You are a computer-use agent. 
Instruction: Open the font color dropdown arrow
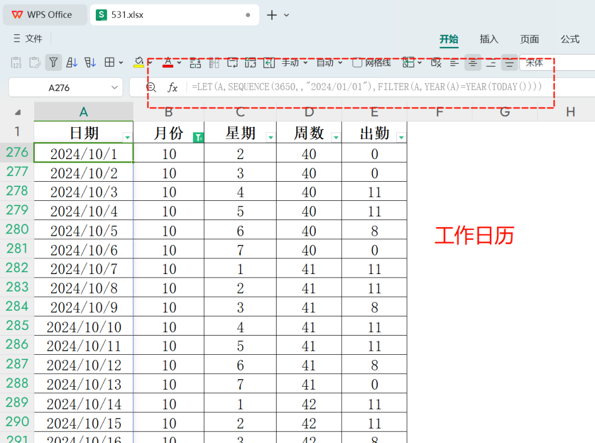pos(179,63)
